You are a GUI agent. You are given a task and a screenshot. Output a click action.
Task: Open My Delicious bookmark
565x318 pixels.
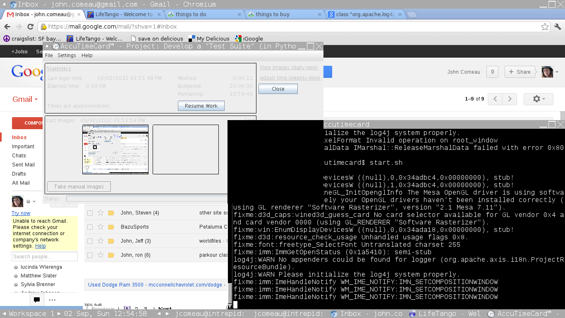pyautogui.click(x=209, y=39)
